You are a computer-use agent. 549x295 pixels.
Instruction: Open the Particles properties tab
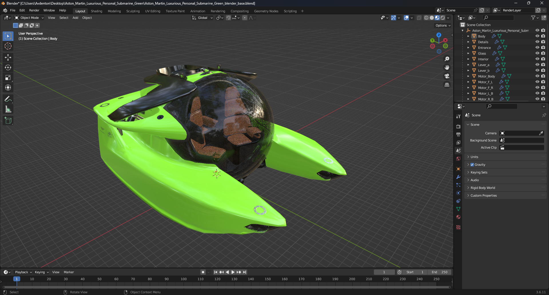pos(458,185)
